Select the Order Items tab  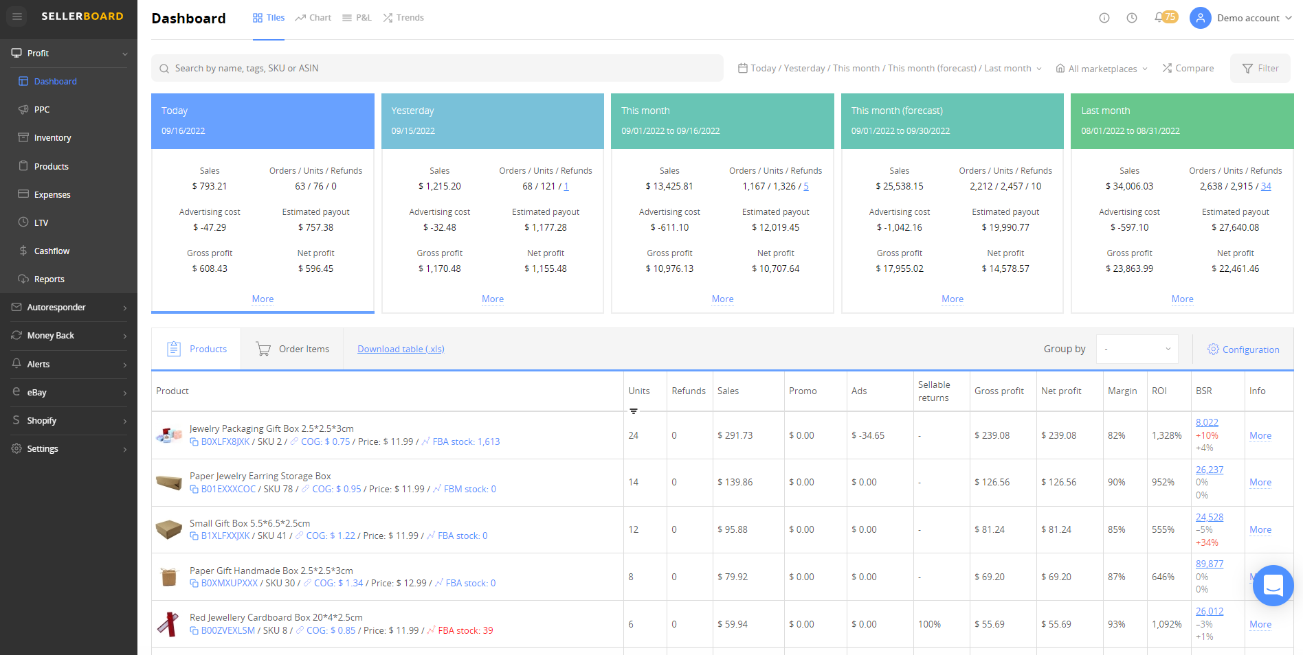(x=292, y=349)
